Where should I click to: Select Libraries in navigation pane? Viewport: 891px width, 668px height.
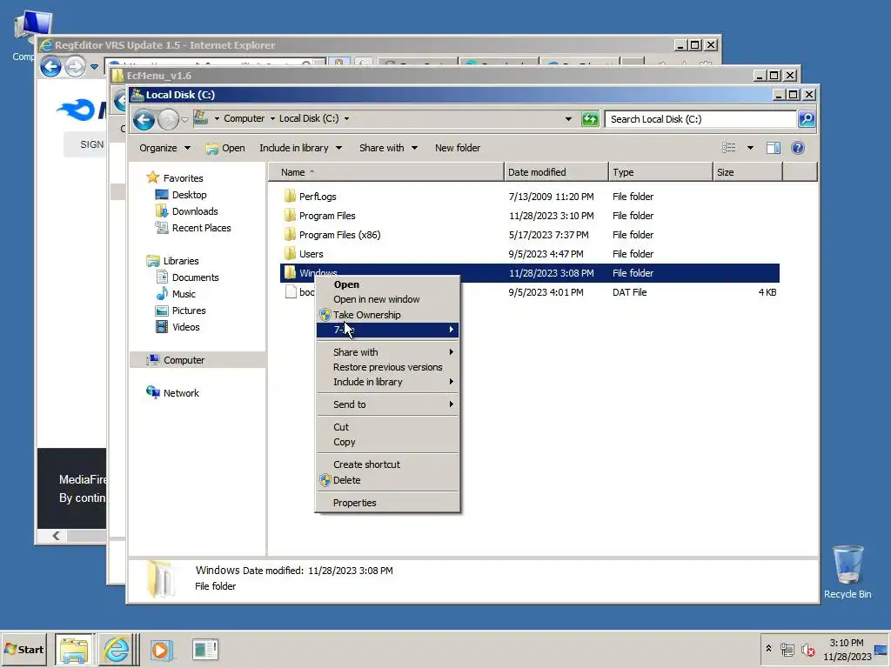pos(181,261)
